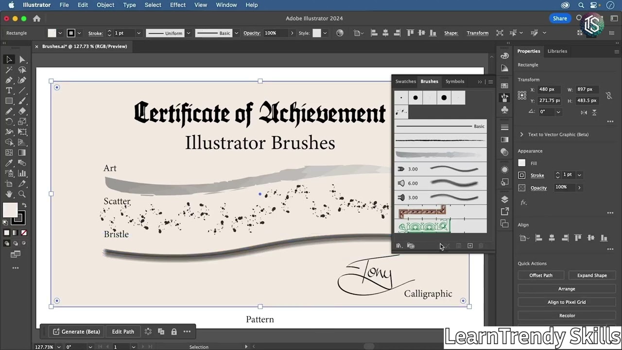Switch to the Libraries tab
This screenshot has width=622, height=350.
[557, 51]
